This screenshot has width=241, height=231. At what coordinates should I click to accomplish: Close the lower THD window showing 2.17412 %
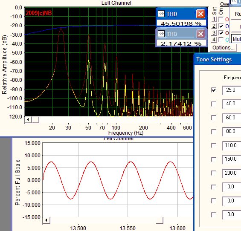coord(200,34)
